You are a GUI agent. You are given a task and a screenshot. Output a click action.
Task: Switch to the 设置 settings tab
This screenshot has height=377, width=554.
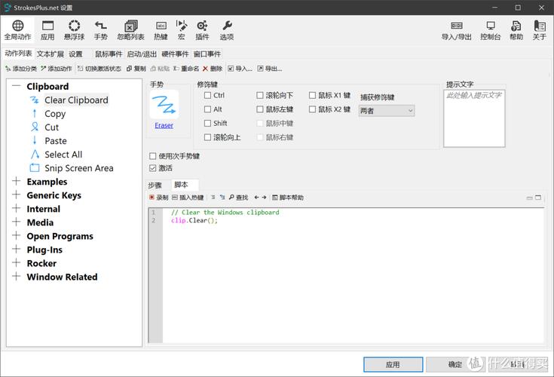tap(75, 54)
